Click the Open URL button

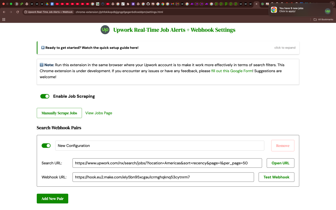(281, 163)
